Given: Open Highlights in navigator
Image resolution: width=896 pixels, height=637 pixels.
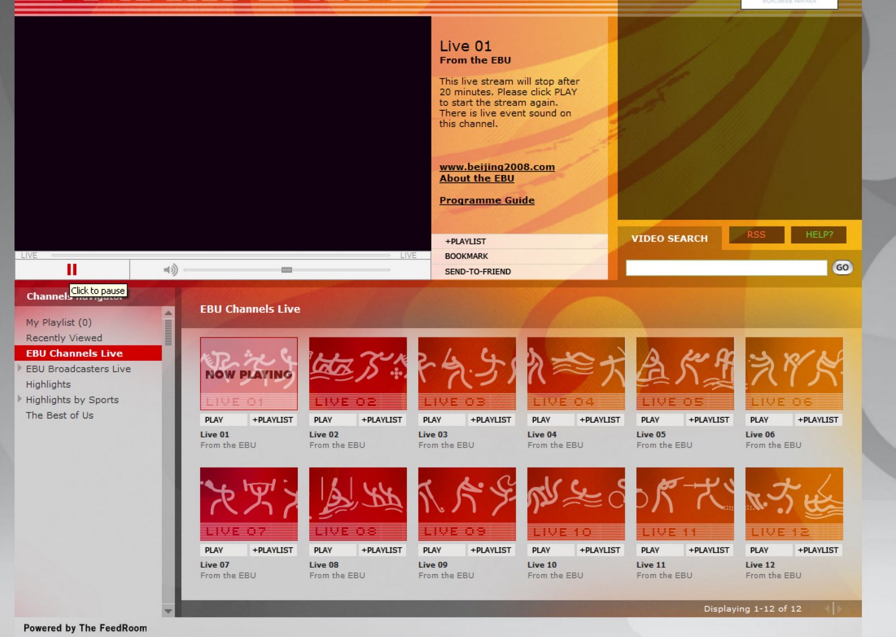Looking at the screenshot, I should point(48,384).
